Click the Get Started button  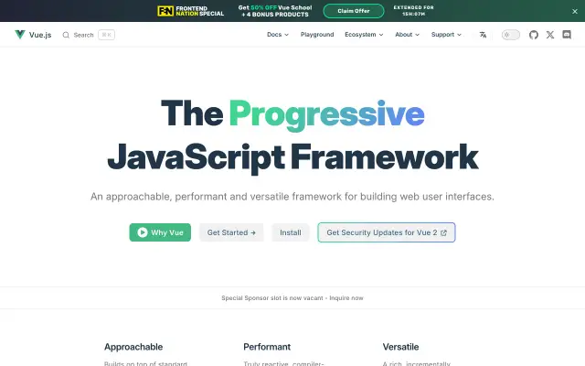click(231, 232)
